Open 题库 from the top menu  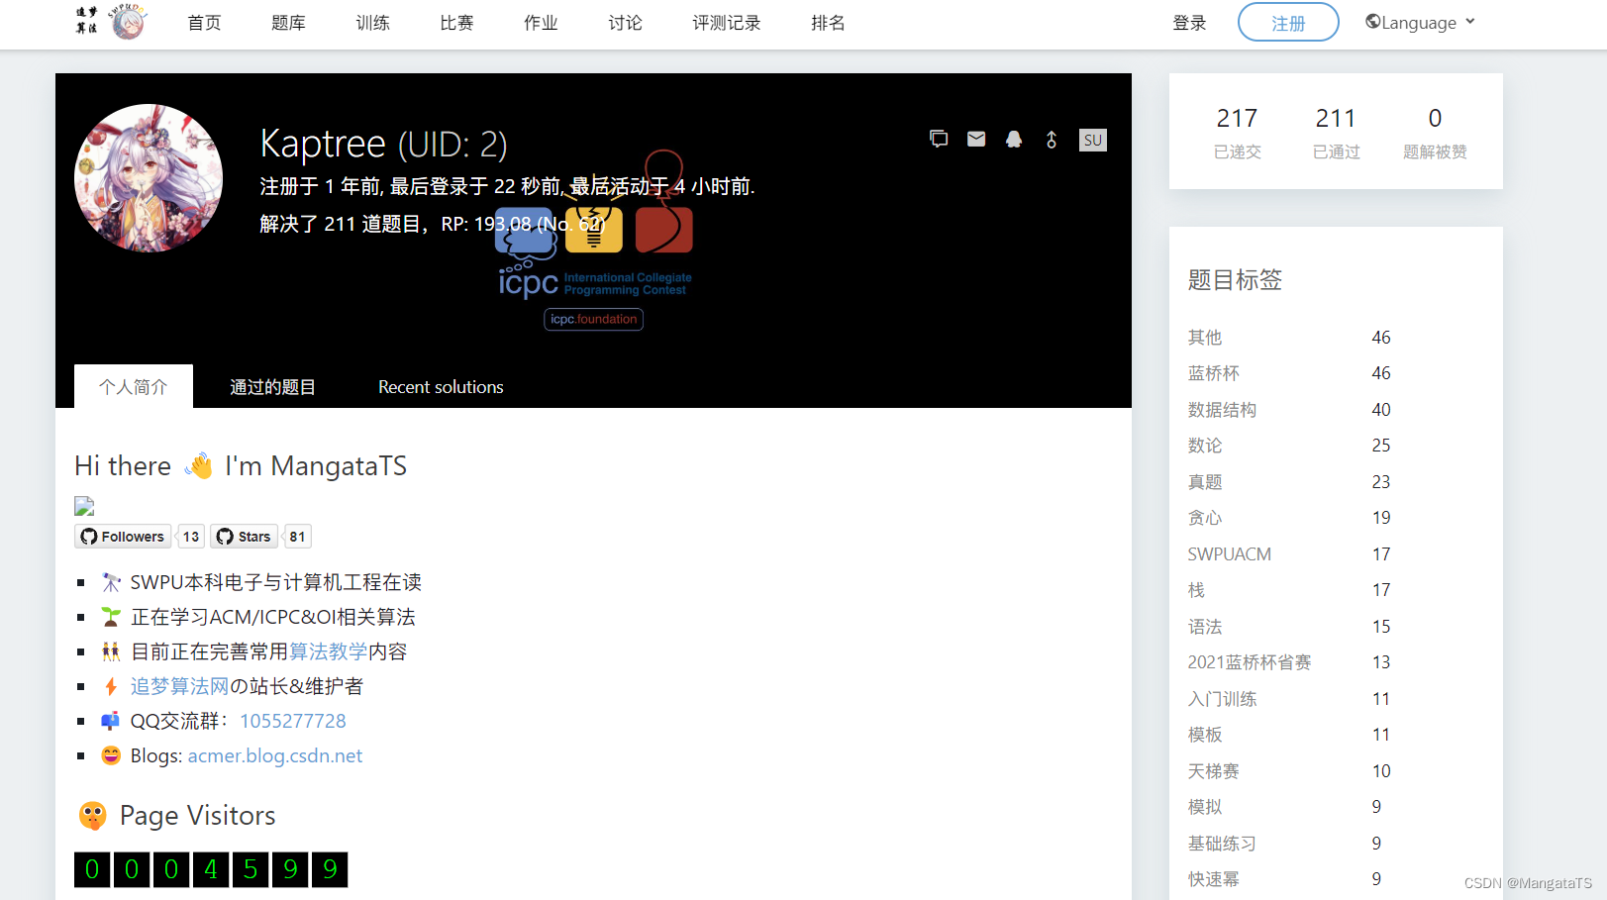coord(288,23)
